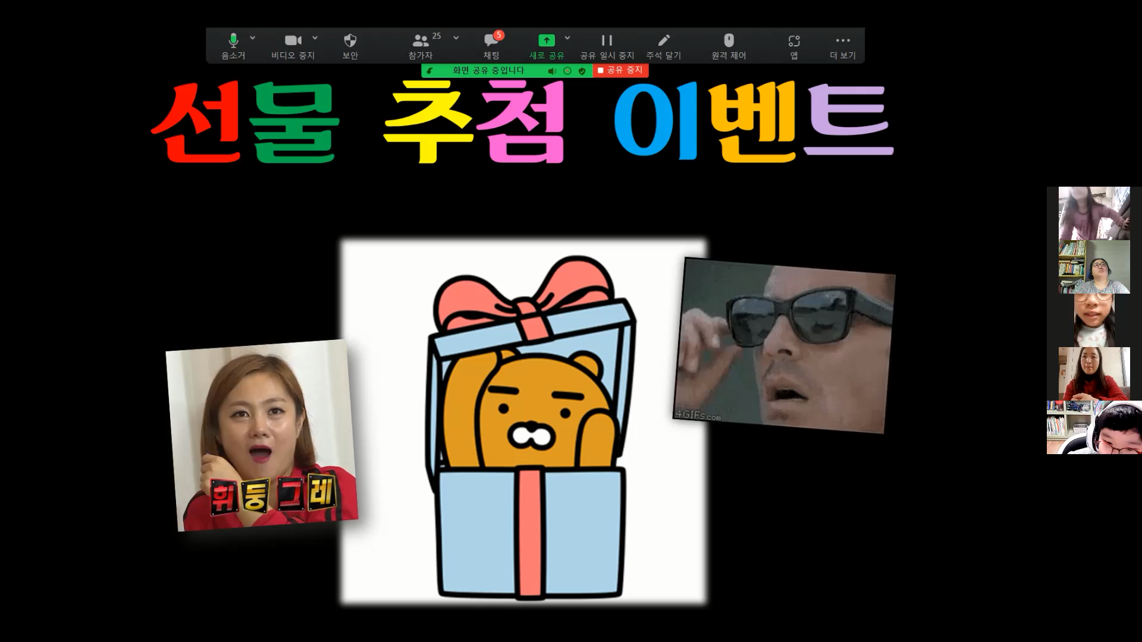Pause sharing with 공유 일시 중지

[x=607, y=46]
